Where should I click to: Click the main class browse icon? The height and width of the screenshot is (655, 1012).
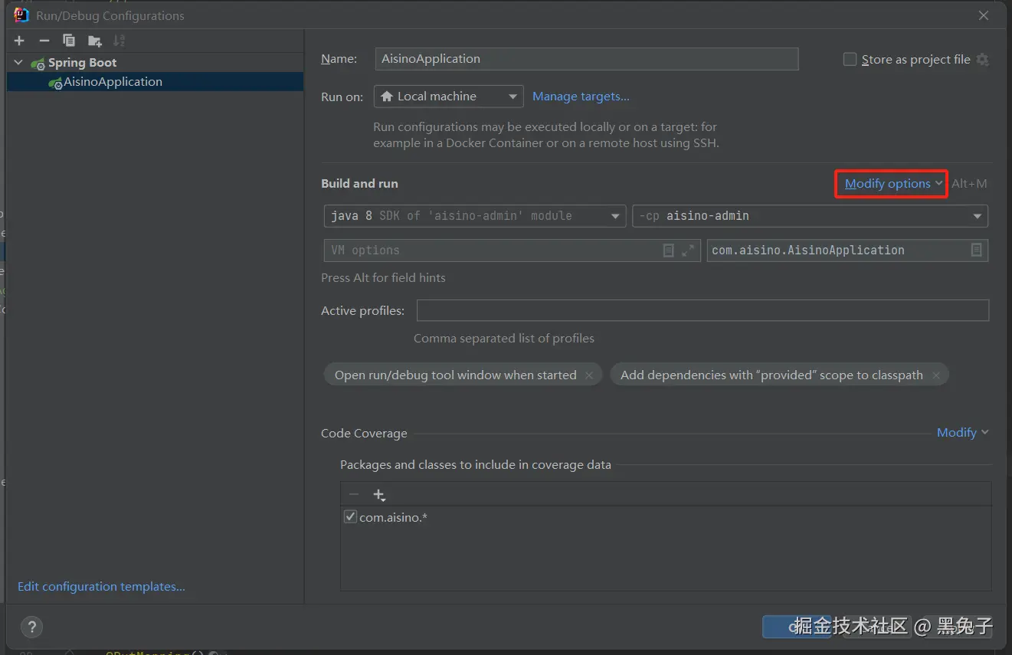point(976,251)
